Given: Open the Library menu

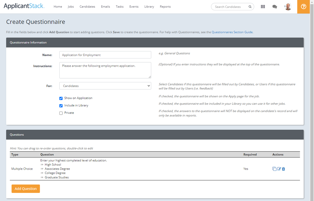Looking at the screenshot, I should (x=149, y=7).
